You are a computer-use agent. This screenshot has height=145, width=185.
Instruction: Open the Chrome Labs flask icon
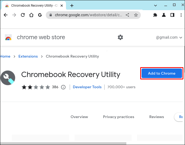pos(164,15)
